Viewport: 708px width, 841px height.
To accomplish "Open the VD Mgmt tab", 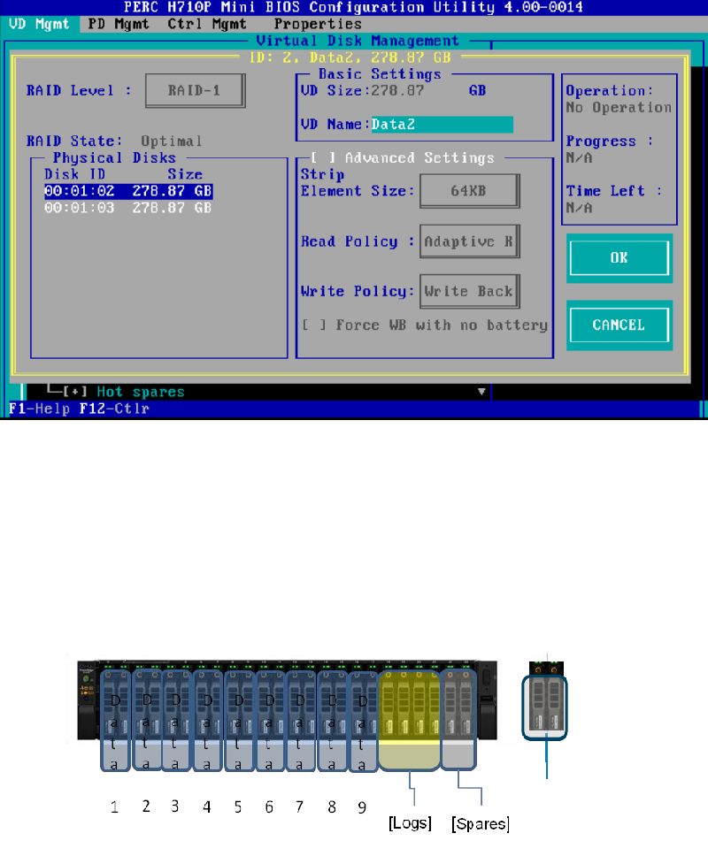I will pos(39,24).
